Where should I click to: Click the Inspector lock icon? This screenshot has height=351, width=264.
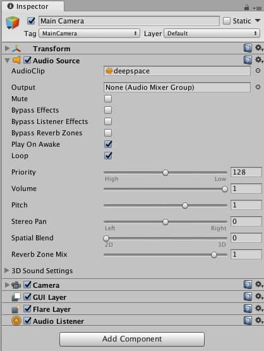point(246,8)
